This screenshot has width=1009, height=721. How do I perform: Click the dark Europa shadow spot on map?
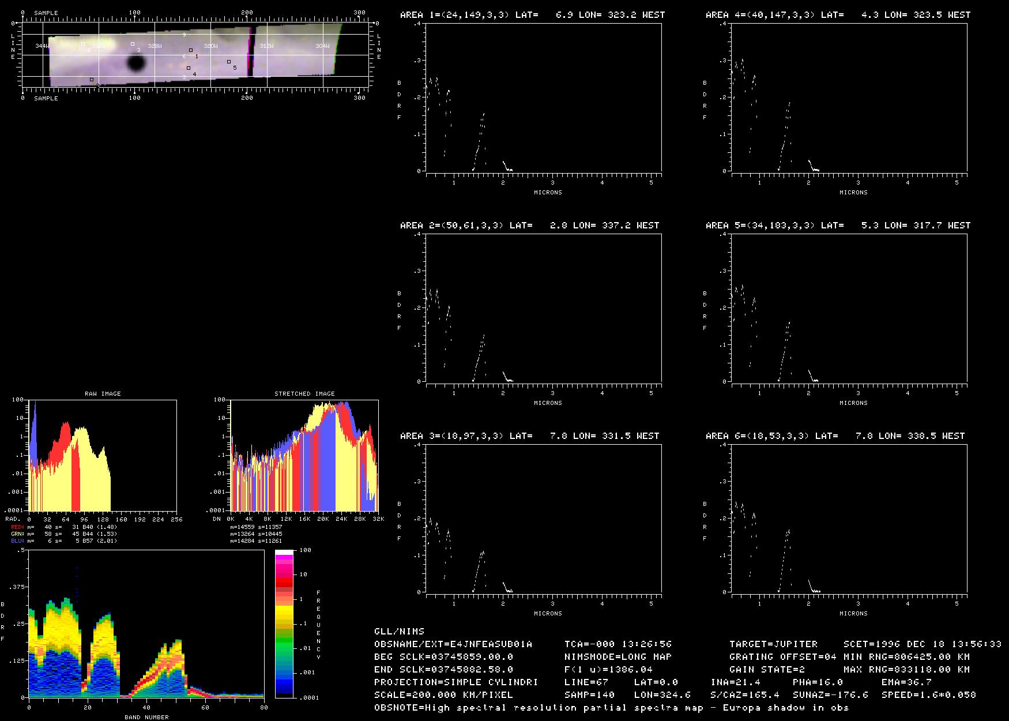coord(136,63)
